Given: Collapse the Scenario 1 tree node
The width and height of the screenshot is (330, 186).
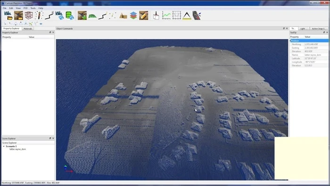Looking at the screenshot, I should pos(4,146).
